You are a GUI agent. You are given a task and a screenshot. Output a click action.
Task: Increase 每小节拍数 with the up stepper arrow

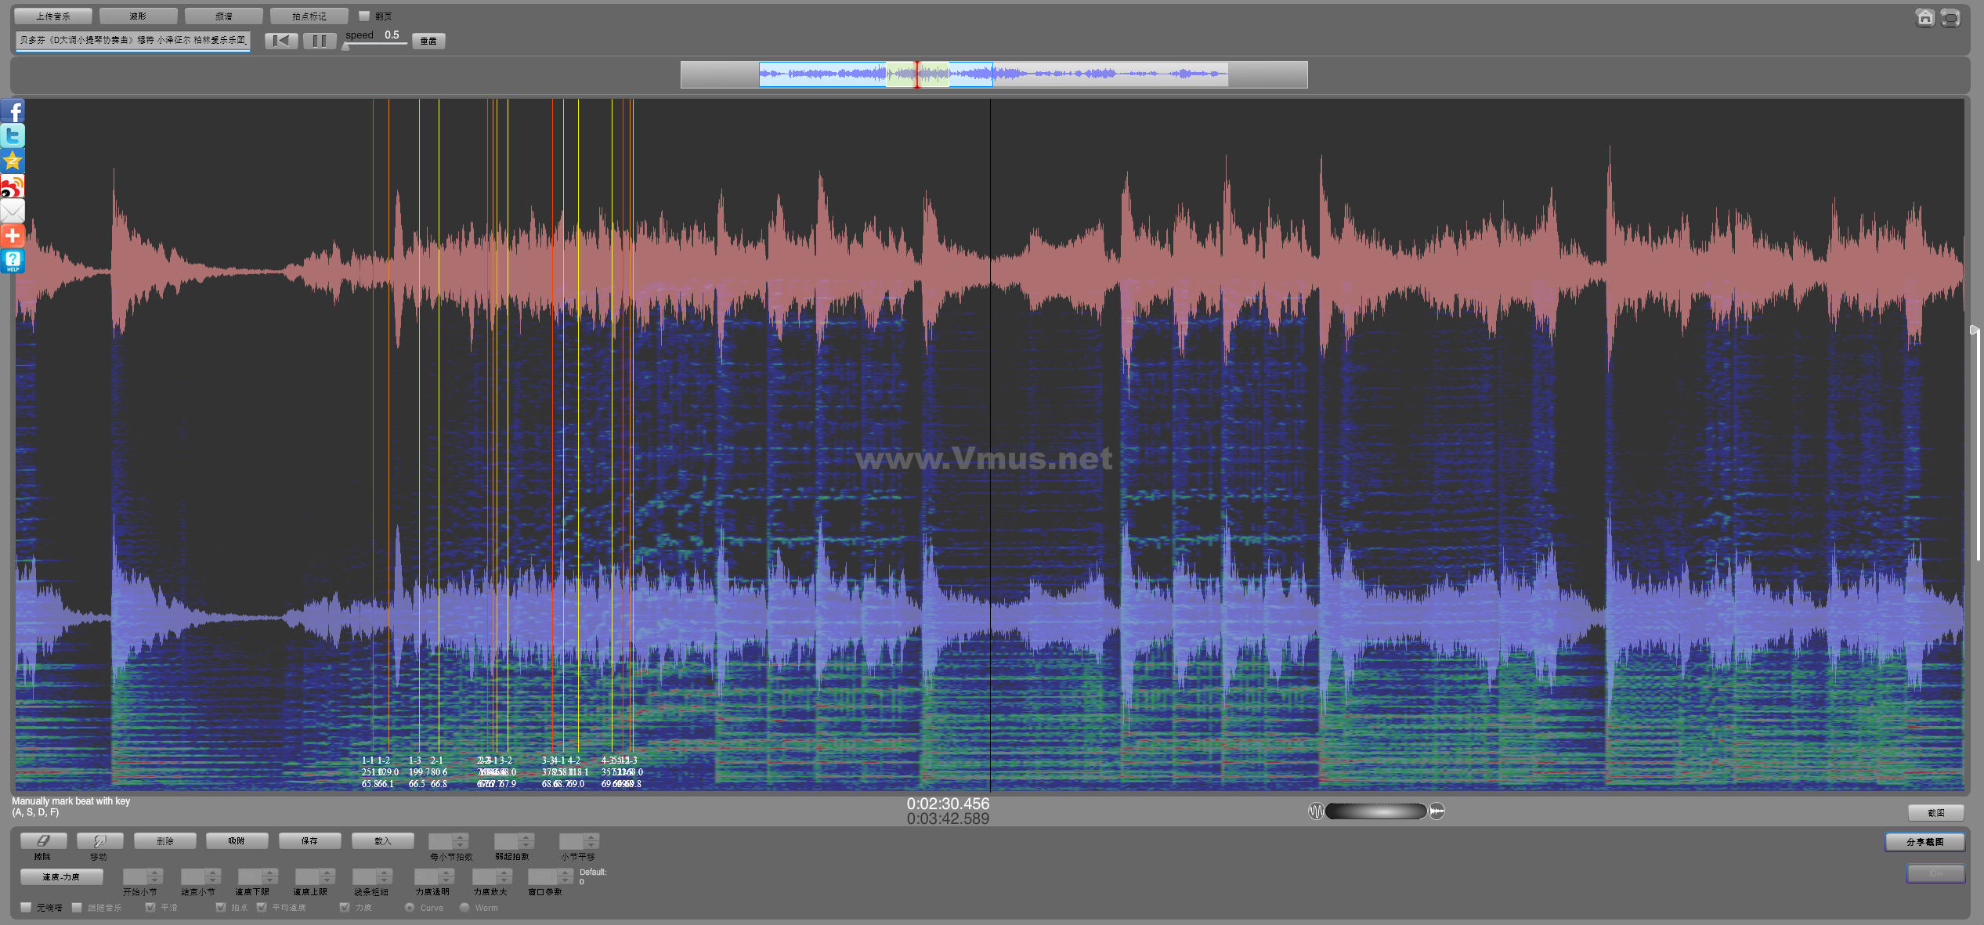pos(461,837)
